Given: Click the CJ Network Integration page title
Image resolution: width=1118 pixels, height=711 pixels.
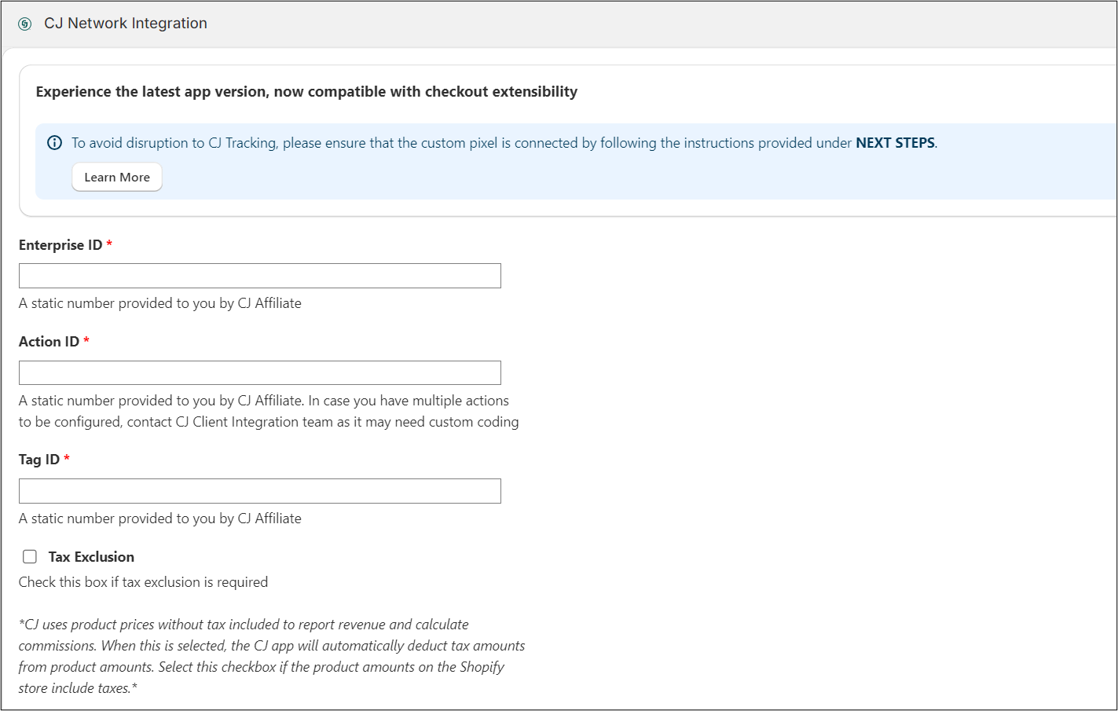Looking at the screenshot, I should tap(126, 23).
